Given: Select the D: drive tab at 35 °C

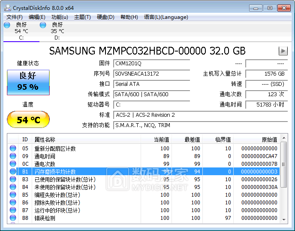Looking at the screenshot, I should pos(57,31).
